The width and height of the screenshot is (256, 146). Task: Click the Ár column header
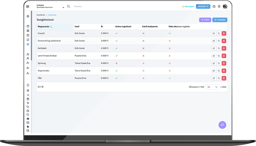point(102,27)
